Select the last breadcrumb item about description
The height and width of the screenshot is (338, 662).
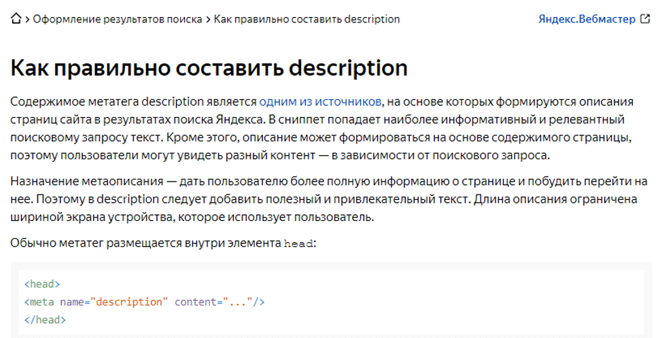click(x=307, y=19)
